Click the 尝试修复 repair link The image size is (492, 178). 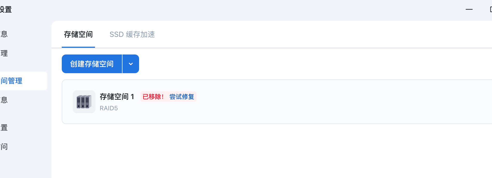coord(182,97)
